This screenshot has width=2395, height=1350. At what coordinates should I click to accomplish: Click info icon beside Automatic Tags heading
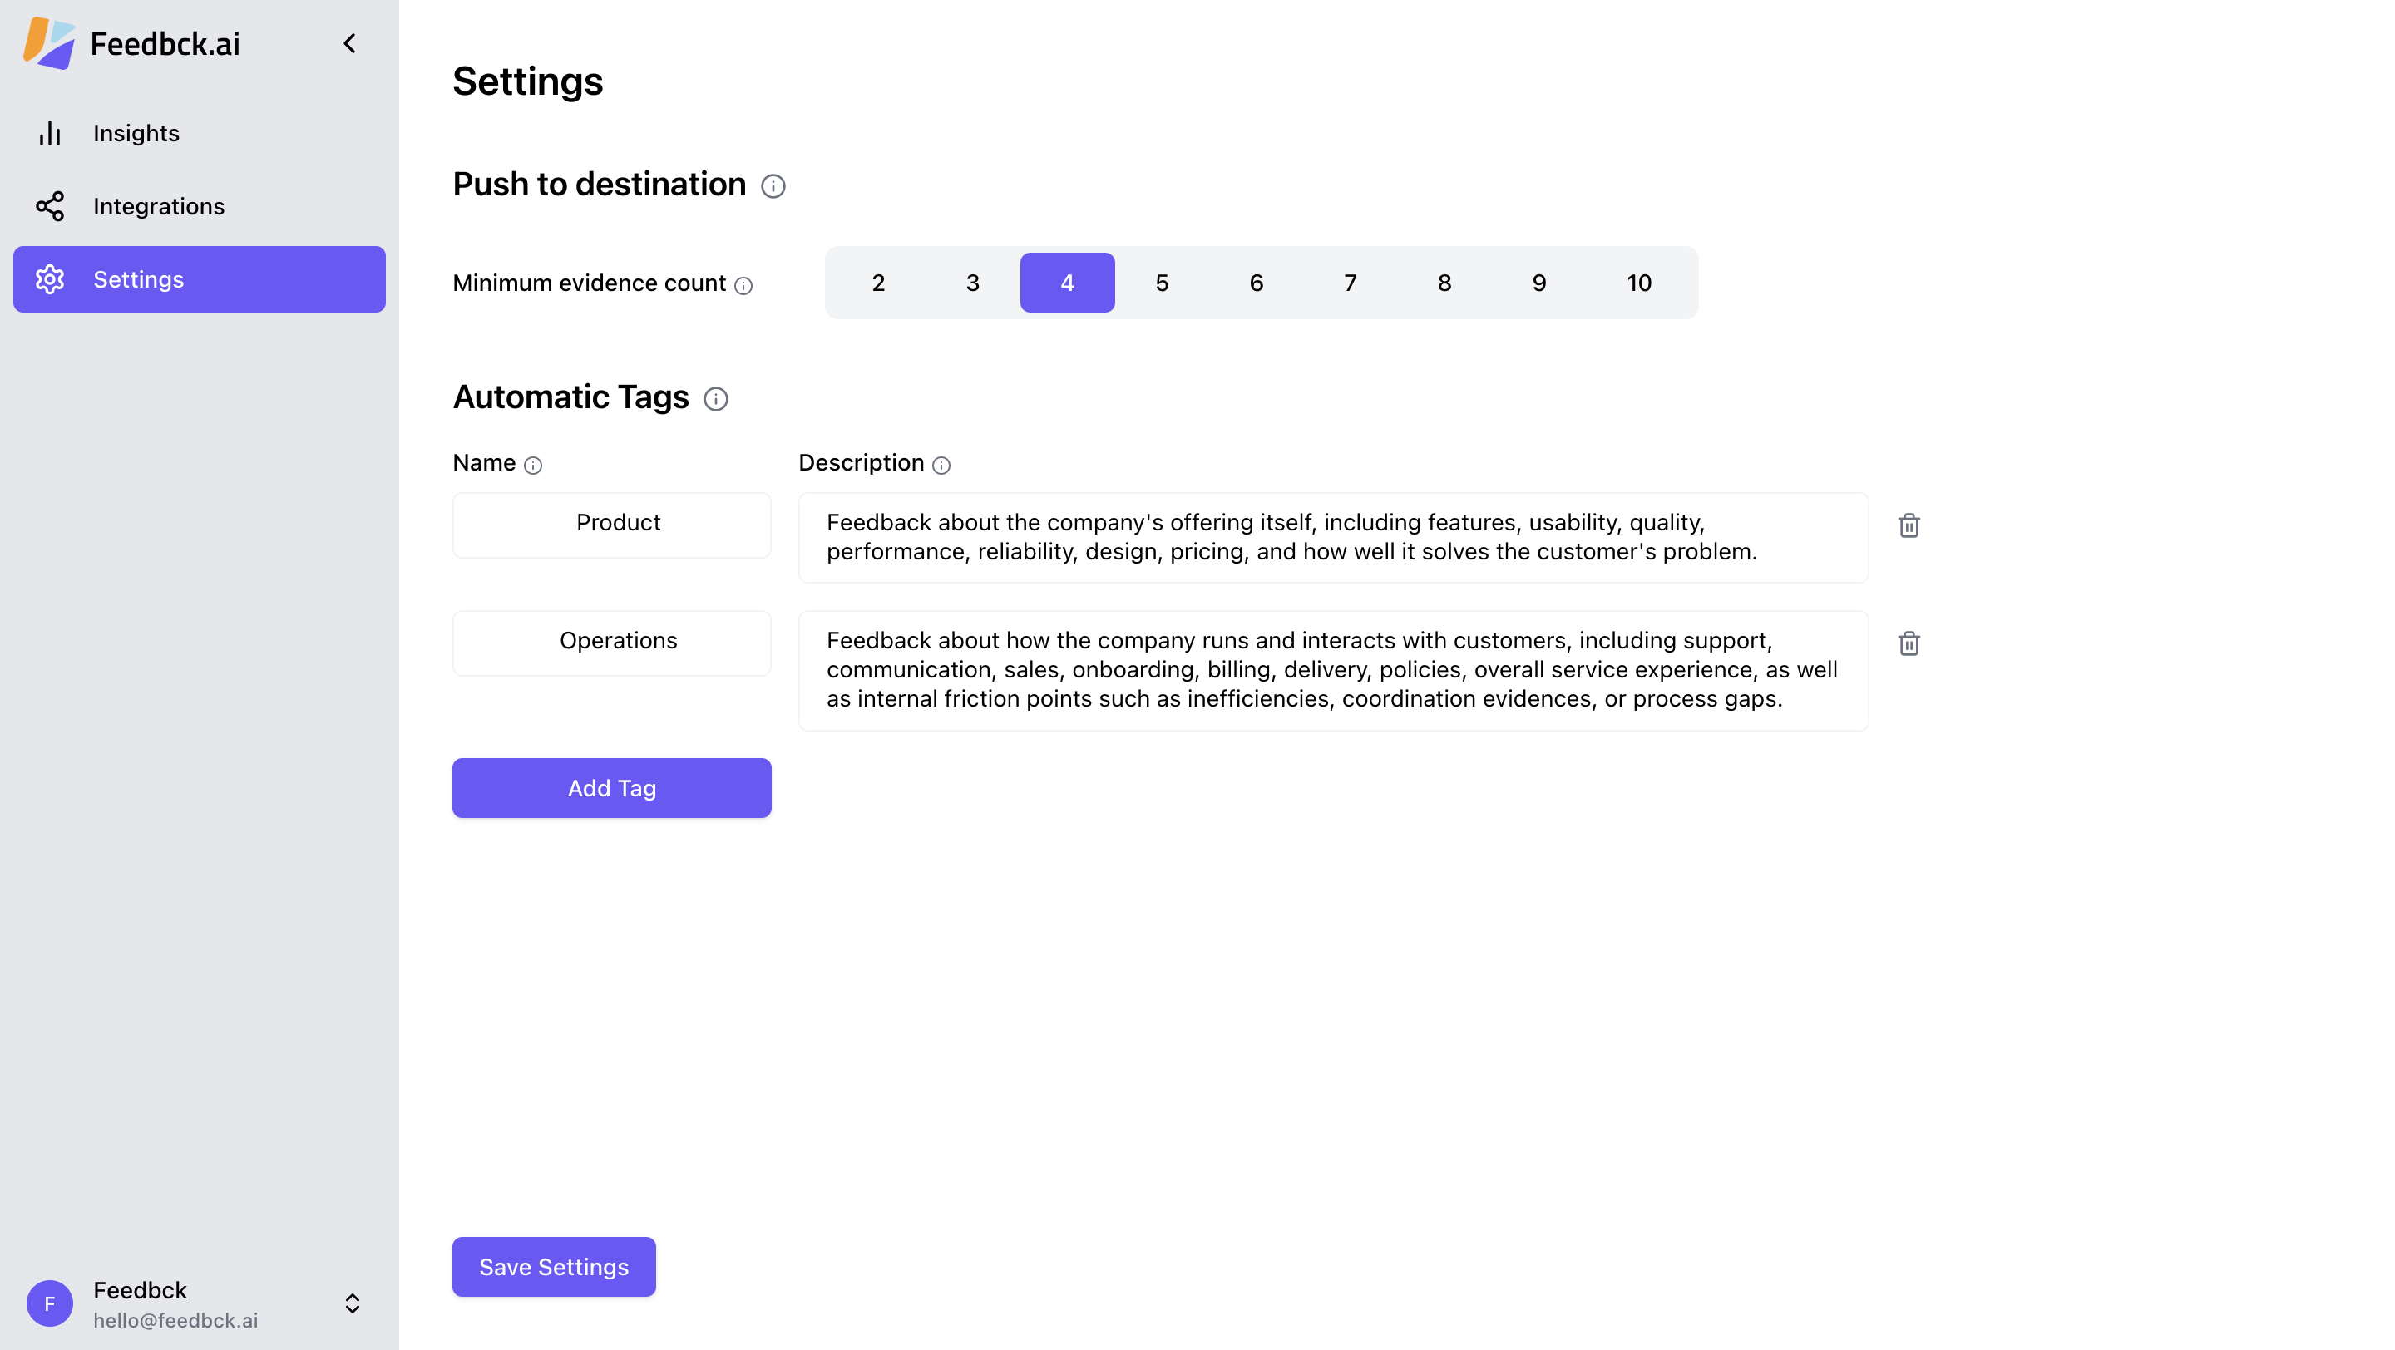[715, 400]
